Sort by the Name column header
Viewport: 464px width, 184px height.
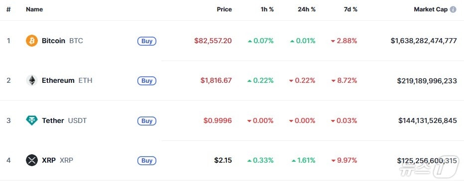(x=34, y=9)
